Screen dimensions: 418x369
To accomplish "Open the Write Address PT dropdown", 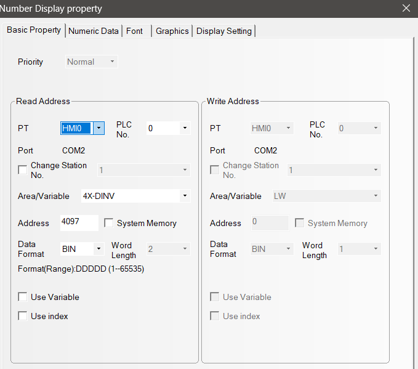I will pos(287,128).
